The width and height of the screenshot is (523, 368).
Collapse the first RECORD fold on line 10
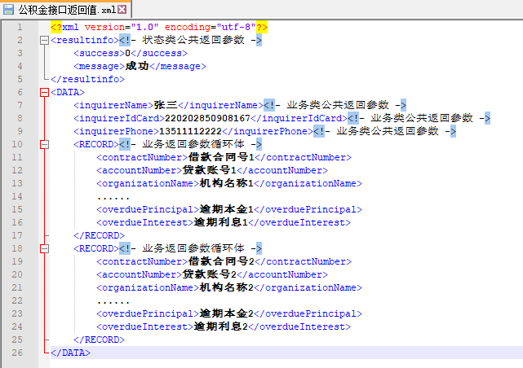[x=44, y=144]
